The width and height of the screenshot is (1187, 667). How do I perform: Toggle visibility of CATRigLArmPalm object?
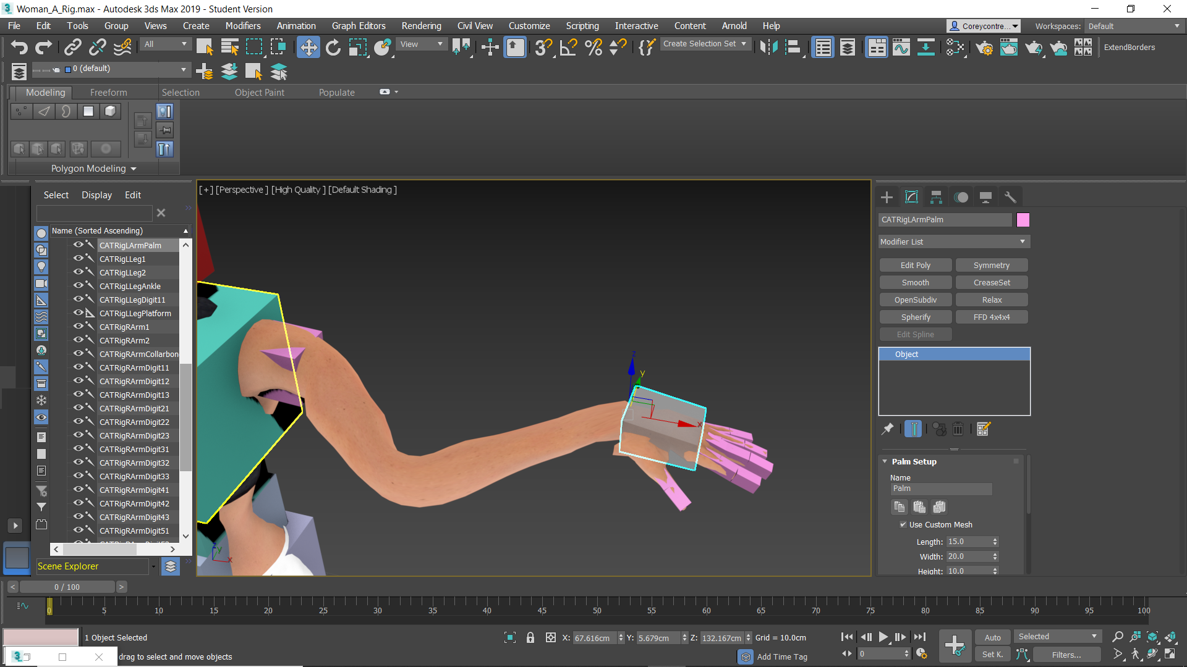[x=79, y=245]
